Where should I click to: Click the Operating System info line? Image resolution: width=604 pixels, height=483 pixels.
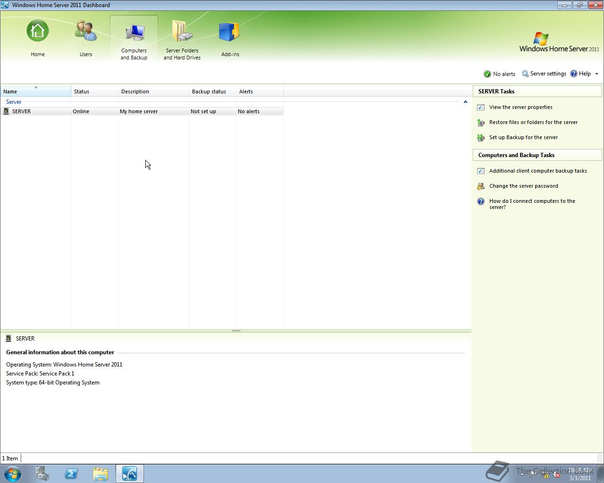click(64, 365)
